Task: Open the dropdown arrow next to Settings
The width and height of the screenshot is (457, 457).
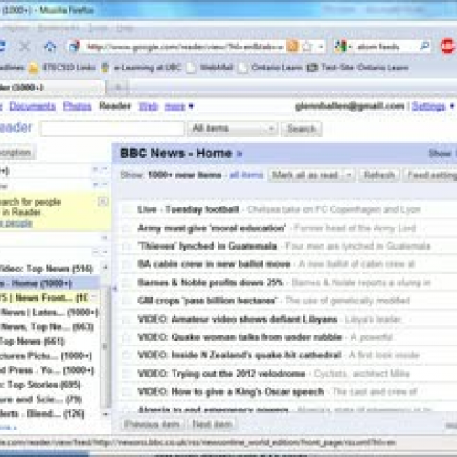Action: 452,106
